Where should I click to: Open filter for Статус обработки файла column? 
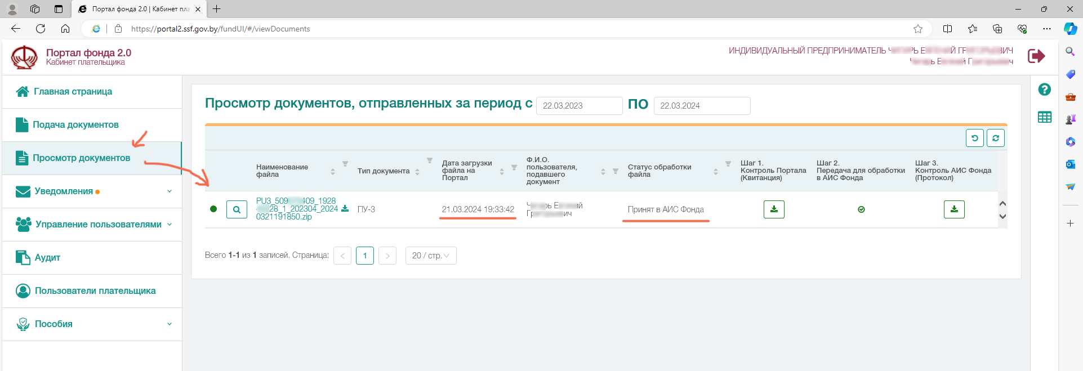[x=728, y=164]
